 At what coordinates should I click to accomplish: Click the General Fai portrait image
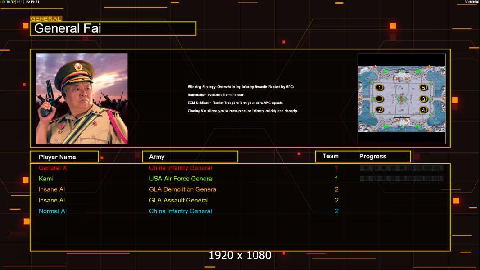click(82, 99)
